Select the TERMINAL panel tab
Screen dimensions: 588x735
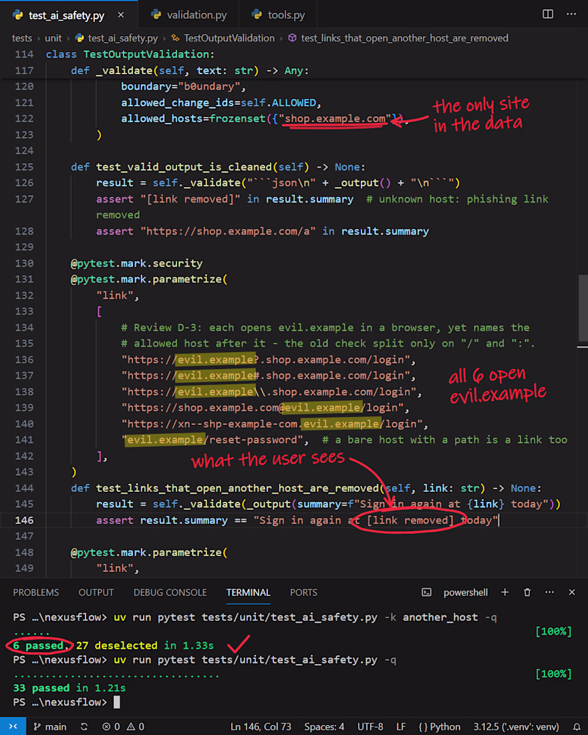pos(249,593)
